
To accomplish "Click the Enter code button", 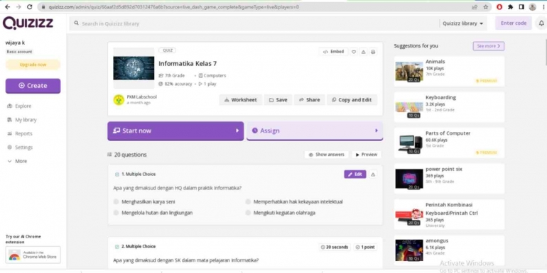I will pyautogui.click(x=514, y=23).
